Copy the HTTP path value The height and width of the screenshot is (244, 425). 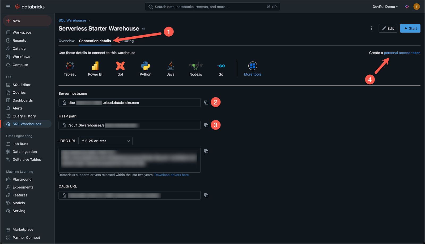(206, 125)
